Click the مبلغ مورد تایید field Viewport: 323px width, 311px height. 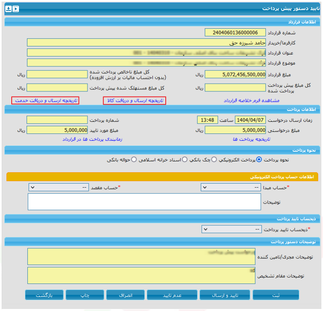tap(57, 130)
